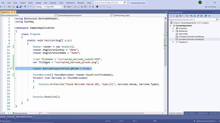Open the Web Publish Activity tab
The width and height of the screenshot is (220, 123).
pyautogui.click(x=24, y=117)
